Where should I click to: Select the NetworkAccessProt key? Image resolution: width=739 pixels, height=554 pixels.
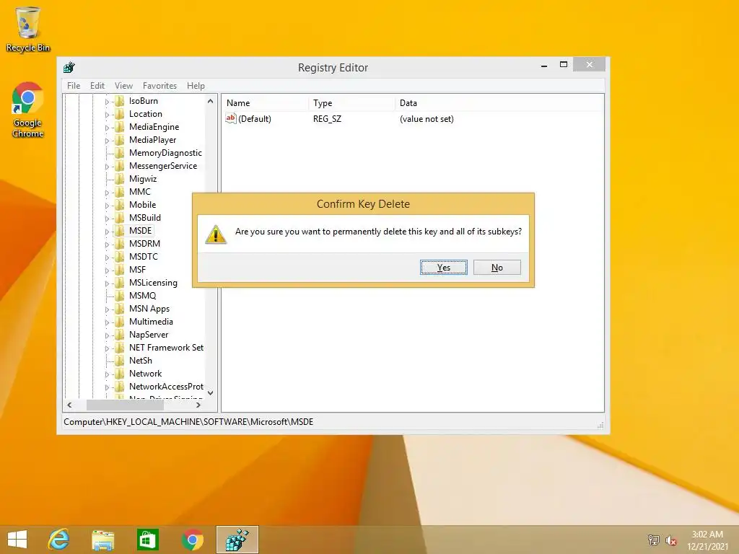click(x=166, y=387)
